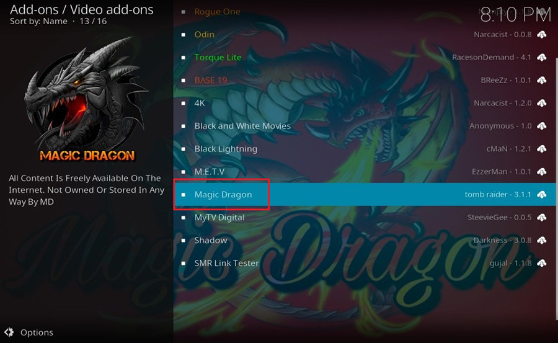Viewport: 558px width, 343px height.
Task: Click the Add-ons / Video add-ons heading
Action: (x=82, y=10)
